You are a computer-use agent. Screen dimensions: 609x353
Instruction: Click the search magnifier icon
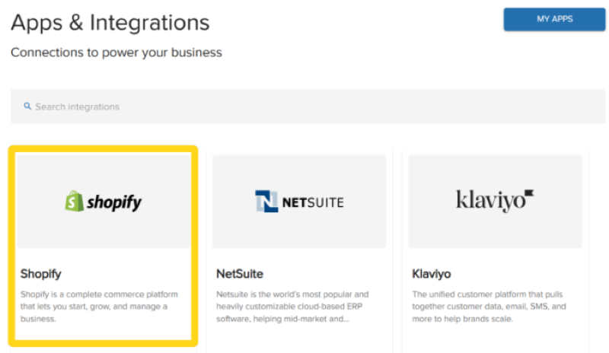pyautogui.click(x=27, y=106)
